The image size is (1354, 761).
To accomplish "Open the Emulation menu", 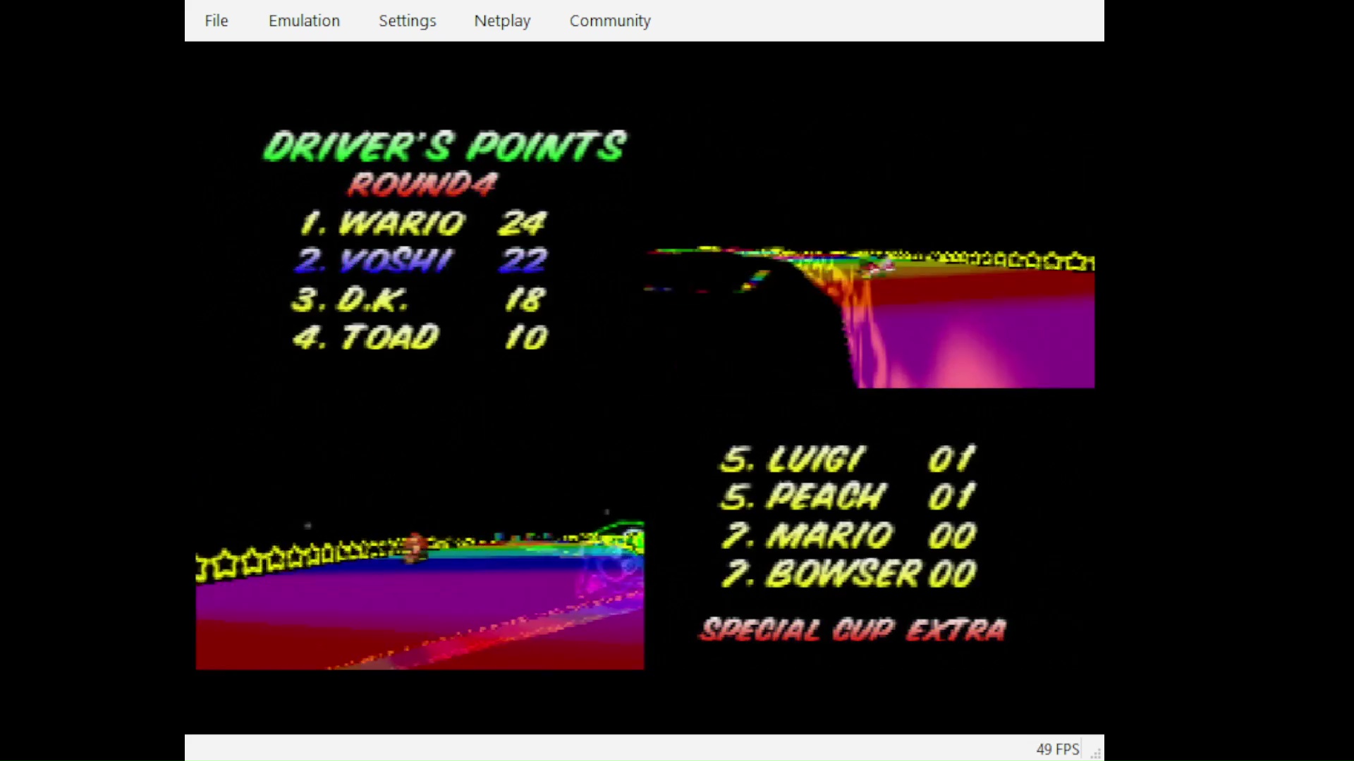I will tap(304, 20).
